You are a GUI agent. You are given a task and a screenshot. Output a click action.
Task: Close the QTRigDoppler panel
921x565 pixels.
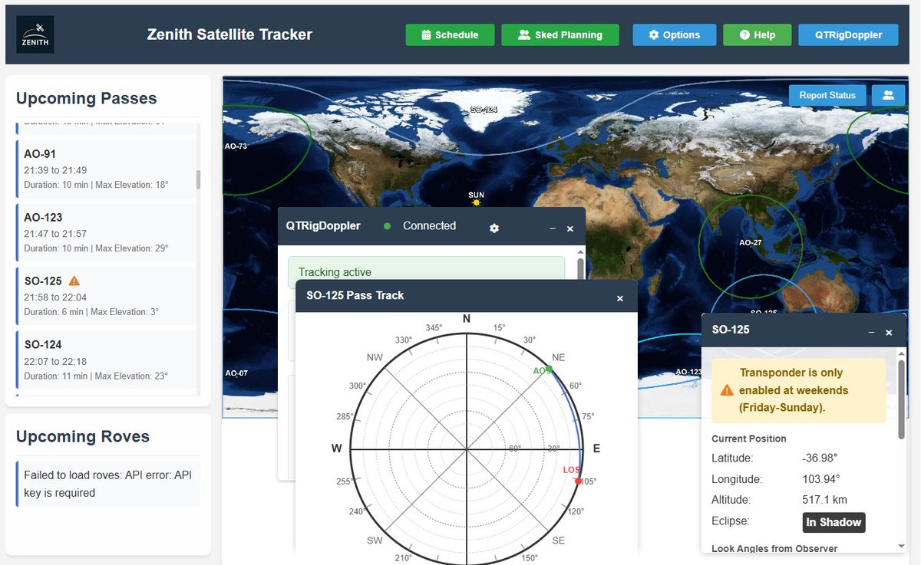569,228
